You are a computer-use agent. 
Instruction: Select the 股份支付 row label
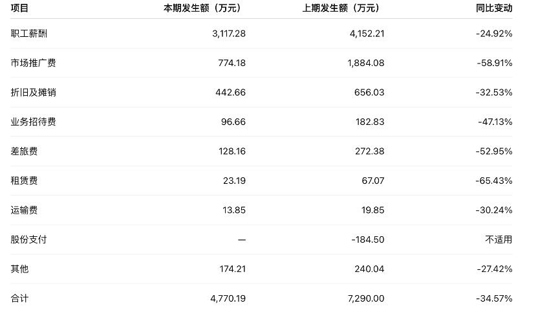point(28,240)
